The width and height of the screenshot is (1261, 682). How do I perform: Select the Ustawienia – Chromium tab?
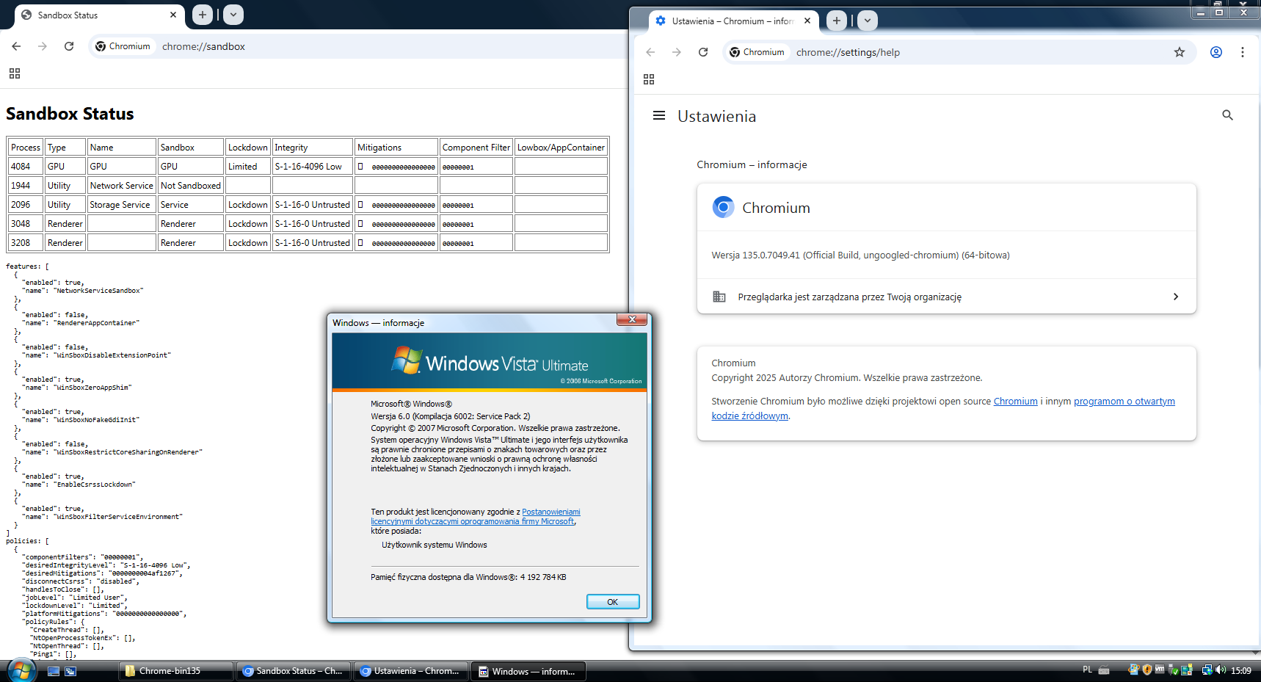coord(734,21)
